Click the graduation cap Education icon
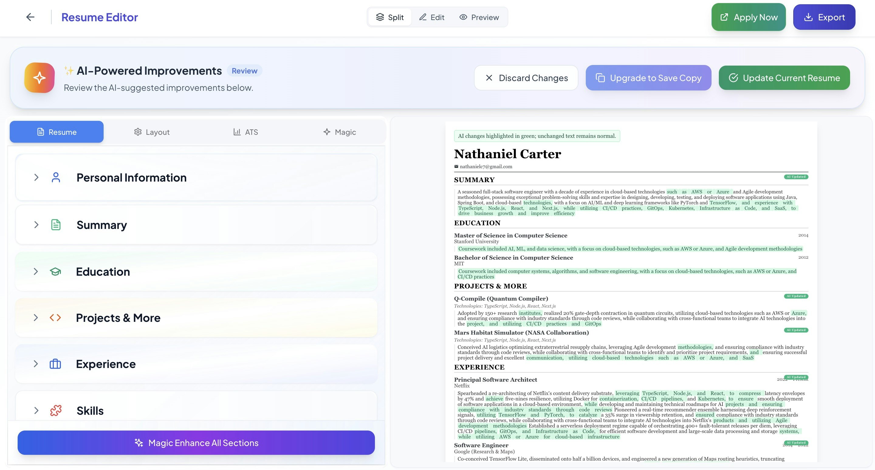Viewport: 875px width, 470px height. [x=55, y=271]
